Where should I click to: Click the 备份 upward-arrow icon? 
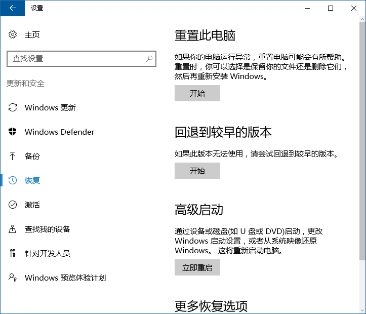point(13,156)
